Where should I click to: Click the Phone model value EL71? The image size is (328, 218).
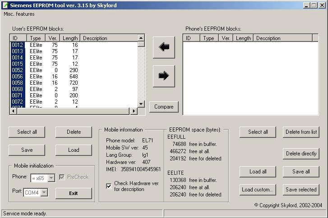[x=148, y=141]
